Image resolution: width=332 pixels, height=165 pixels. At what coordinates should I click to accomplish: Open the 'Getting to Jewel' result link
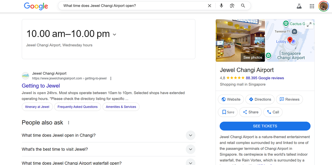[x=41, y=86]
